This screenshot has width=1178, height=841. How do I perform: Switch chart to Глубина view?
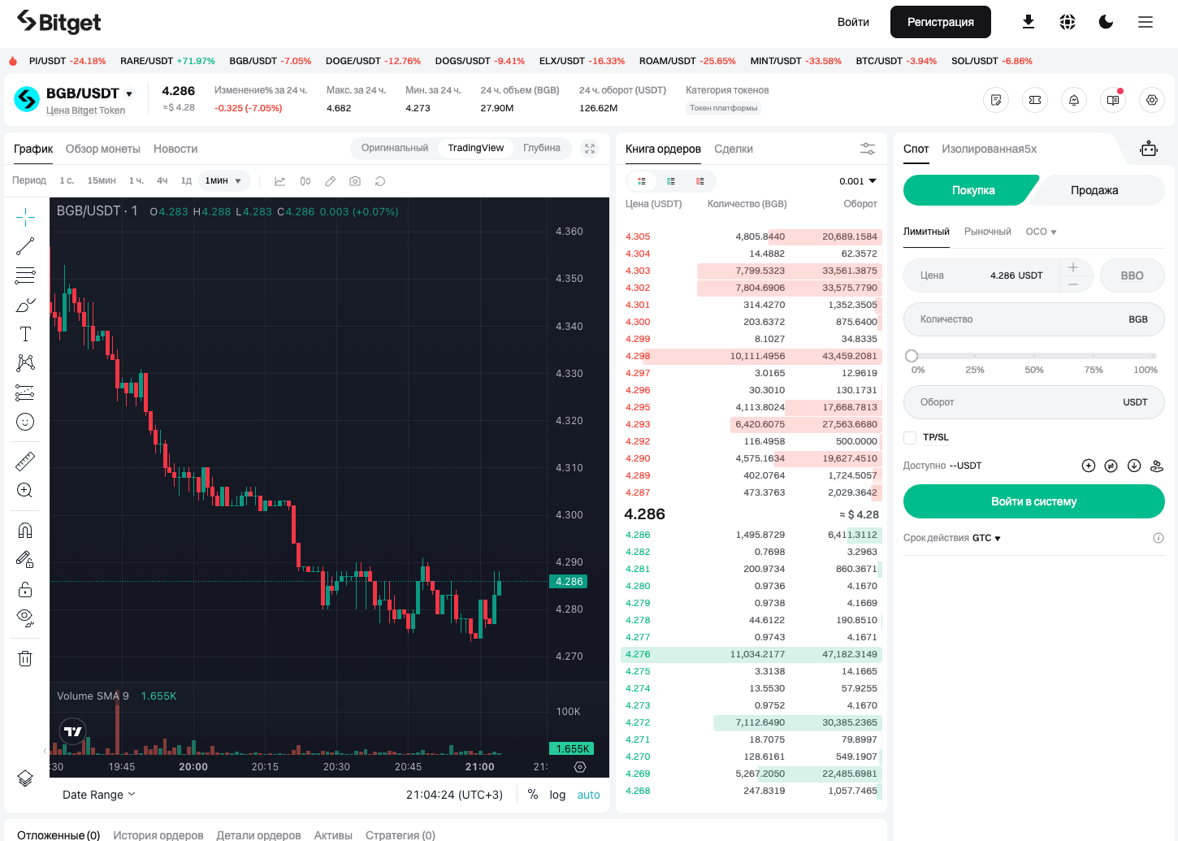[542, 148]
